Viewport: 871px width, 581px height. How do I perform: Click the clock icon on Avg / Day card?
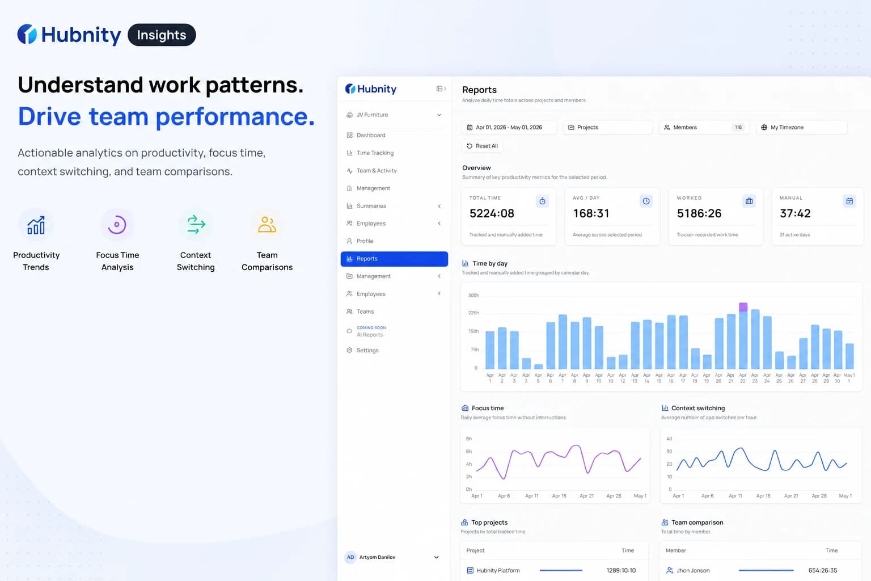tap(646, 201)
